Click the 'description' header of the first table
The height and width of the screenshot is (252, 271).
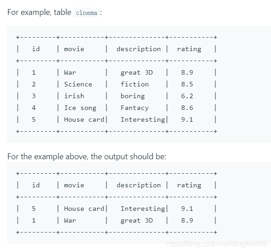(139, 49)
